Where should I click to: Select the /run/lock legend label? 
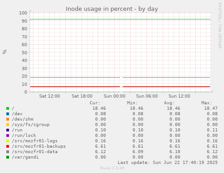point(24,136)
